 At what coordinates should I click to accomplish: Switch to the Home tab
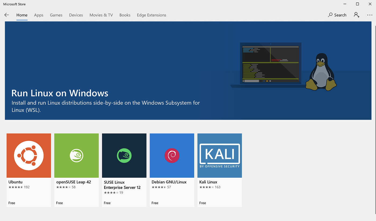coord(22,15)
